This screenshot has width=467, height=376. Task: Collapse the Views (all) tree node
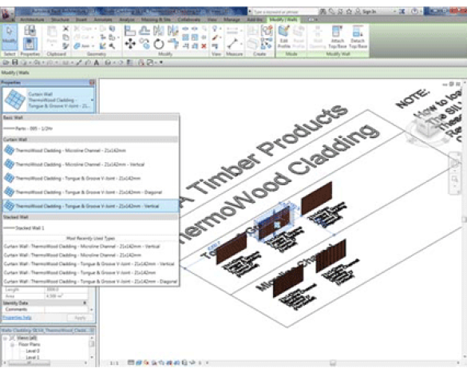5,338
